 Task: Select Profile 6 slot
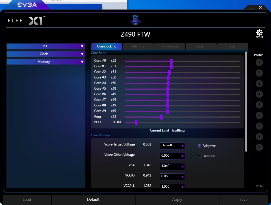click(259, 115)
